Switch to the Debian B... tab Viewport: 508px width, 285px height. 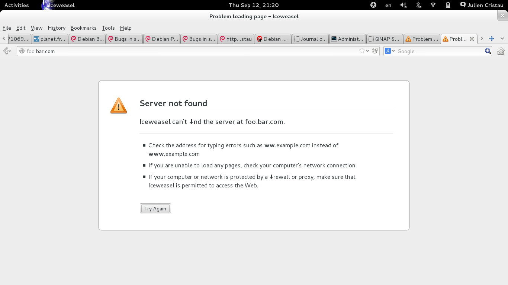pyautogui.click(x=87, y=39)
